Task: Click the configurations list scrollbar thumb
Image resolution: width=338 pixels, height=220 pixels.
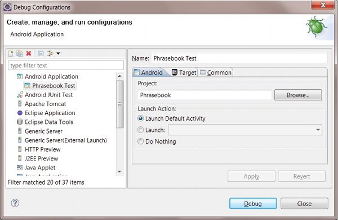Action: coord(119,104)
